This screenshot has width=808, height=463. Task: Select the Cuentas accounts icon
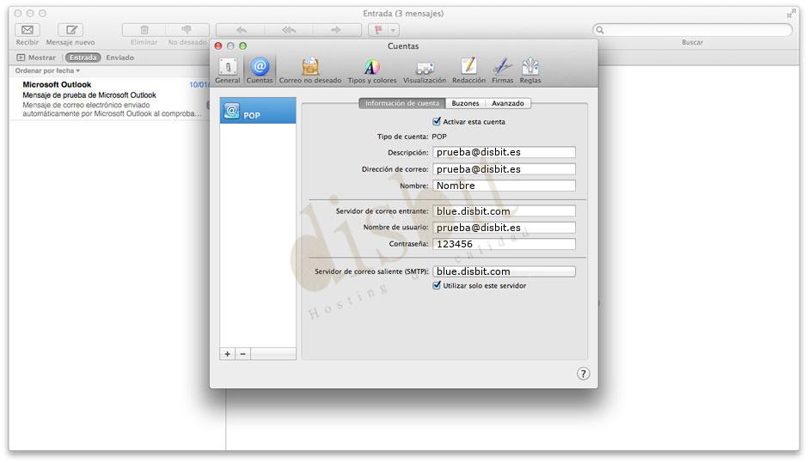tap(260, 68)
